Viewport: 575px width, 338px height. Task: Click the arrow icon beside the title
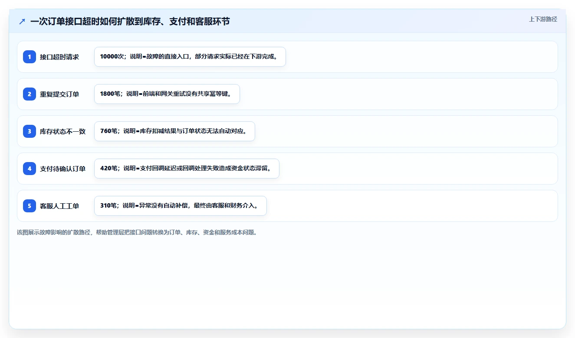pyautogui.click(x=22, y=21)
